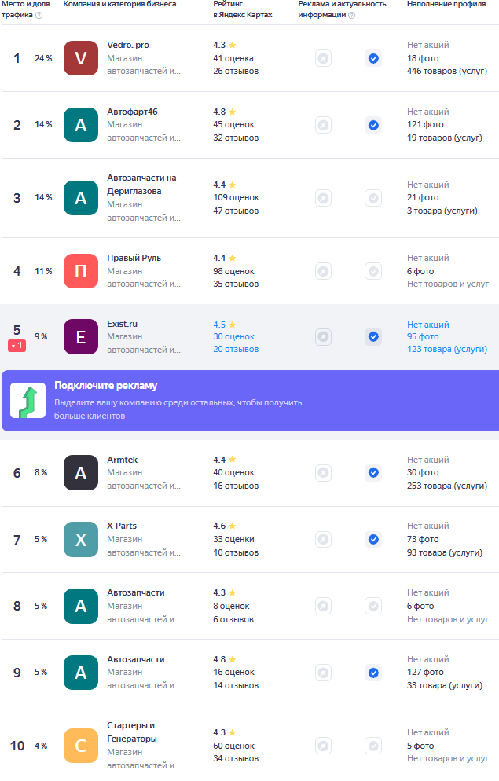Click the advertising status icon for Автофарт46
This screenshot has height=781, width=499.
coord(323,125)
